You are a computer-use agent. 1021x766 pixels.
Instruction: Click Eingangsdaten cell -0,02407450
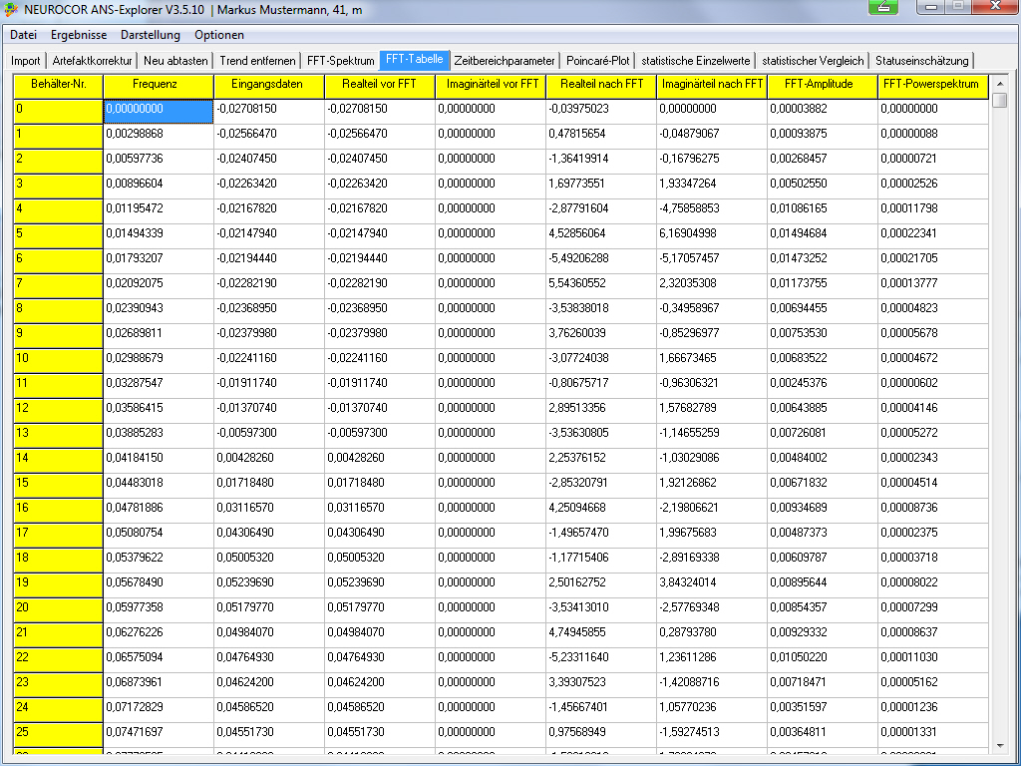click(269, 161)
